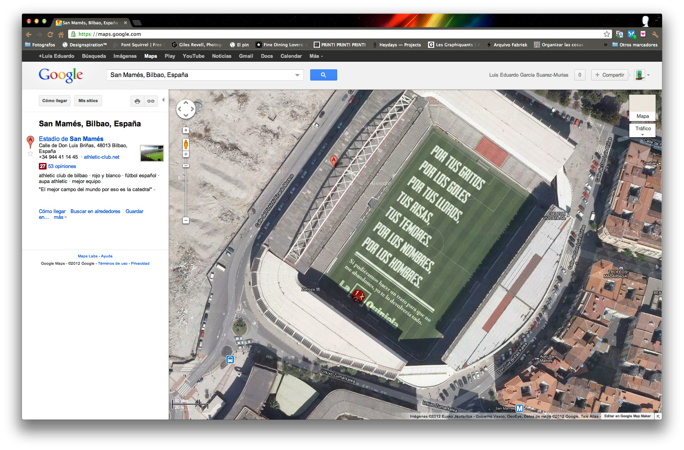684x450 pixels.
Task: Open the account dropdown arrow beside the avatar
Action: click(x=649, y=75)
